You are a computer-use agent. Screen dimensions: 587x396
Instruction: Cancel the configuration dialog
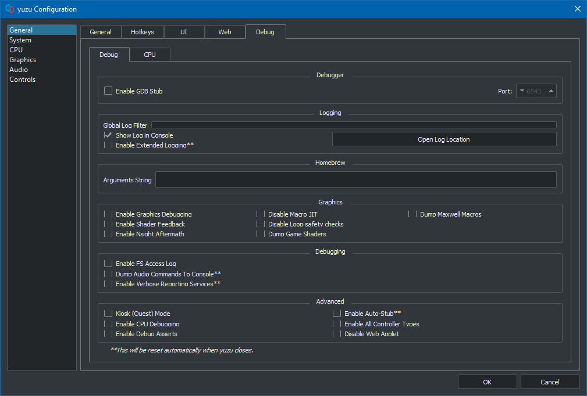pos(550,381)
